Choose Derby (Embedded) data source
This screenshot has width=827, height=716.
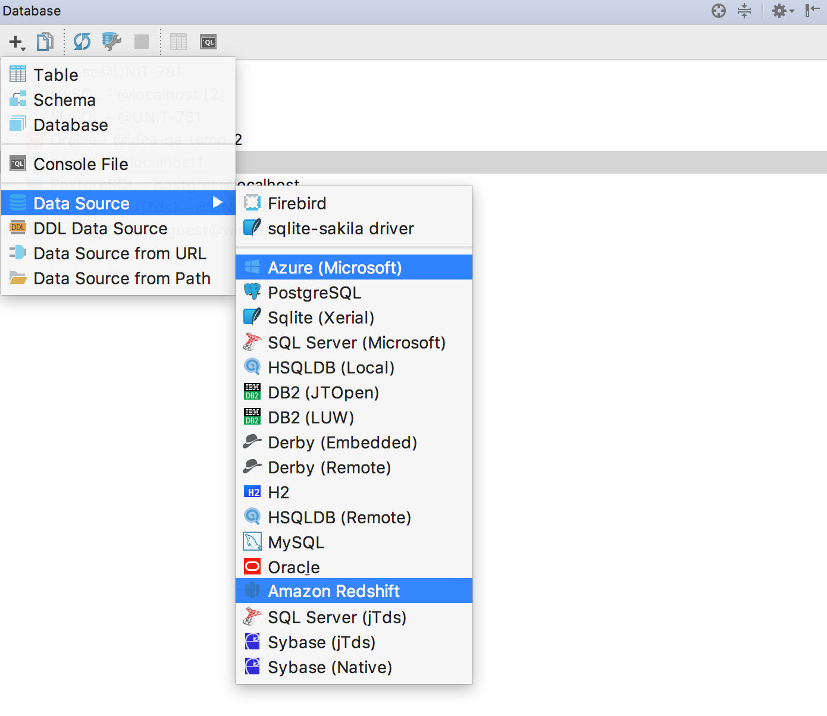pyautogui.click(x=354, y=442)
